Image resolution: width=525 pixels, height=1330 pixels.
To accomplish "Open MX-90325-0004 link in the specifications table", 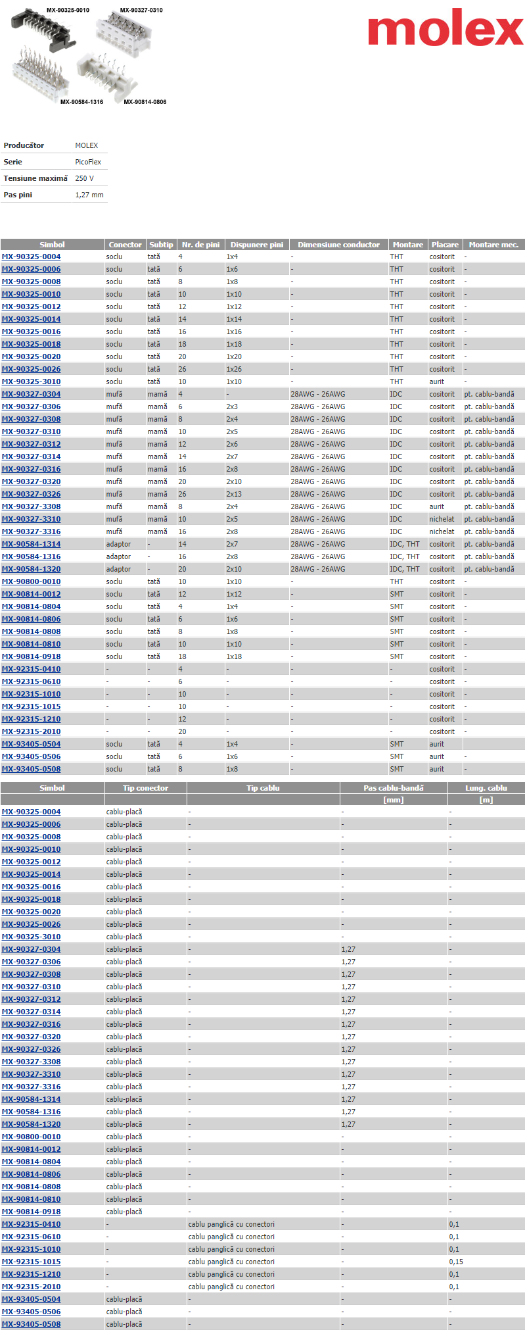I will pos(31,257).
